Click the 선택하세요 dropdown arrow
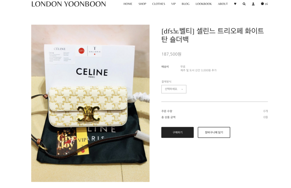The width and height of the screenshot is (291, 188). [182, 89]
